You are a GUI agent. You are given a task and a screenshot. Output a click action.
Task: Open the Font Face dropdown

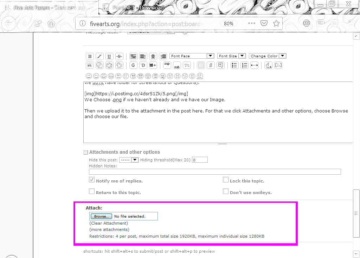[x=192, y=56]
